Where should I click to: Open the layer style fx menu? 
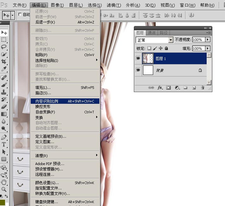160,88
